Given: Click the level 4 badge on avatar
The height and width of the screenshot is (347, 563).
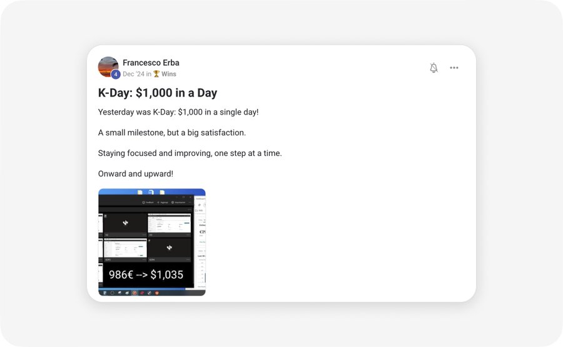Looking at the screenshot, I should (116, 75).
